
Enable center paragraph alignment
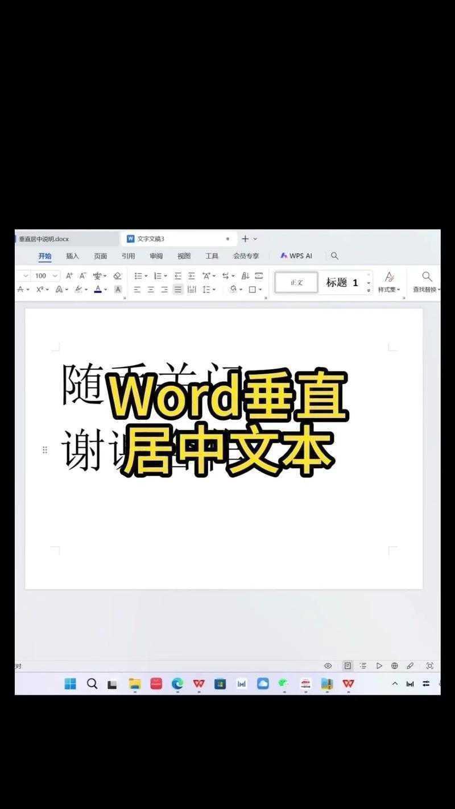(x=150, y=289)
